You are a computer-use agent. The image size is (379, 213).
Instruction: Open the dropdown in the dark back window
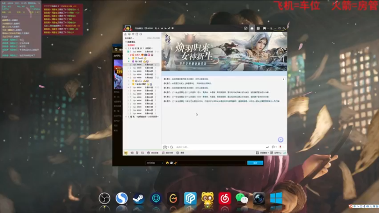(x=155, y=163)
